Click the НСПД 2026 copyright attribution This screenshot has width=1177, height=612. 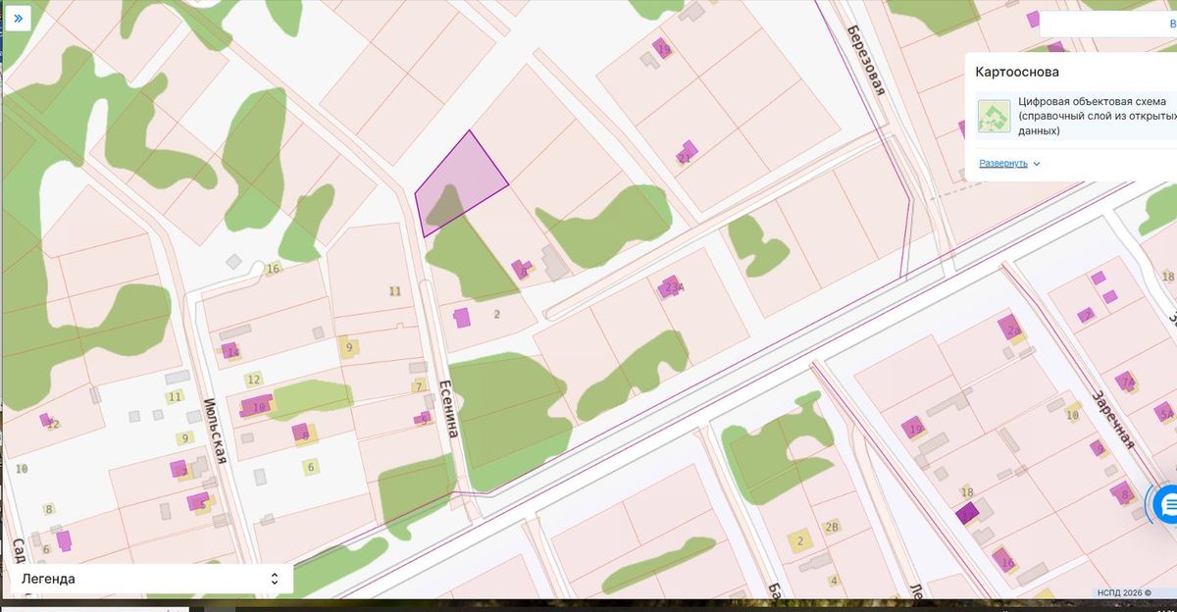[x=1125, y=593]
